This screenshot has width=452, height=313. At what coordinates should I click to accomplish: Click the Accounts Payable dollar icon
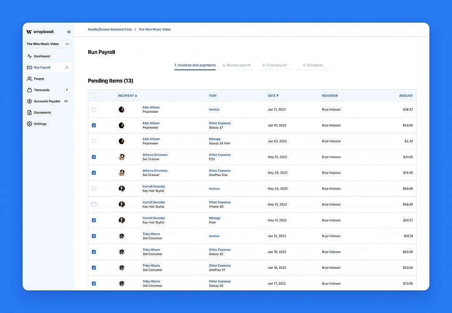click(30, 101)
